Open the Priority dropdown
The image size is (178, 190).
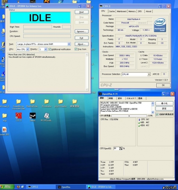tap(46, 49)
